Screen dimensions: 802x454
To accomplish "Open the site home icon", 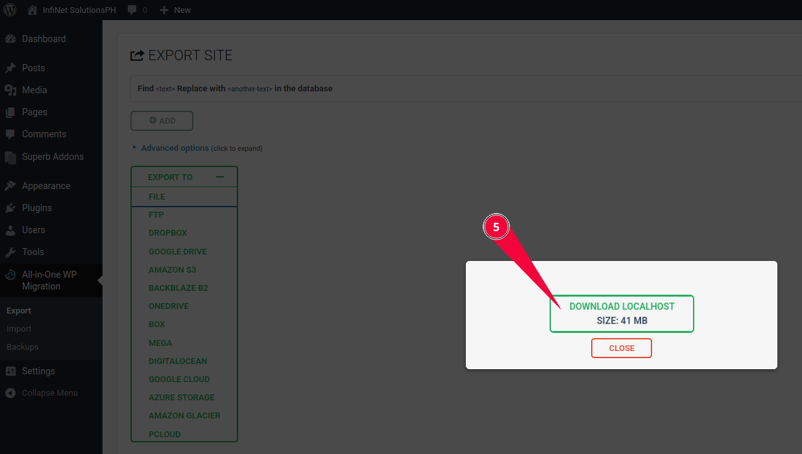I will (x=32, y=10).
